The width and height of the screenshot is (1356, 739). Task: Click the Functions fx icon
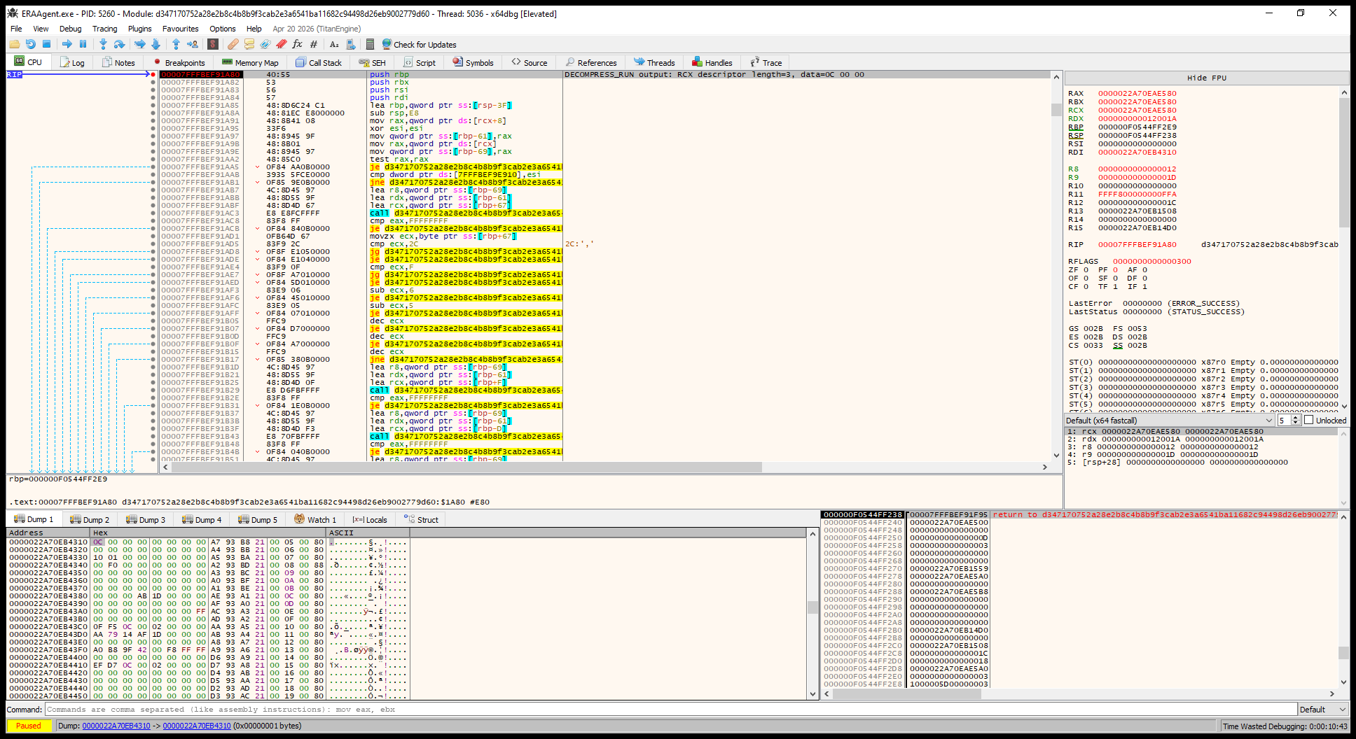pyautogui.click(x=297, y=44)
